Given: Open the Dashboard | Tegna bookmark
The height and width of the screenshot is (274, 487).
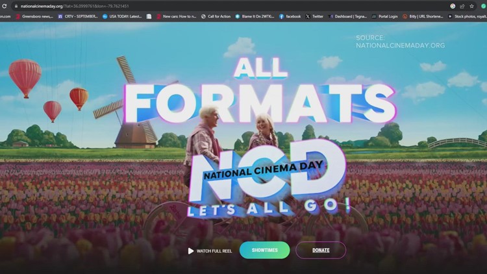Looking at the screenshot, I should (x=347, y=16).
